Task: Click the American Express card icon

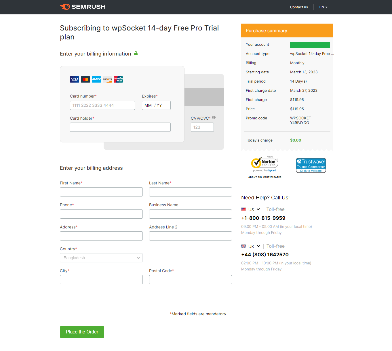Action: [96, 79]
